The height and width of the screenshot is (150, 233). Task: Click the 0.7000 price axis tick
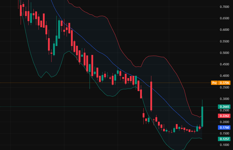click(224, 7)
